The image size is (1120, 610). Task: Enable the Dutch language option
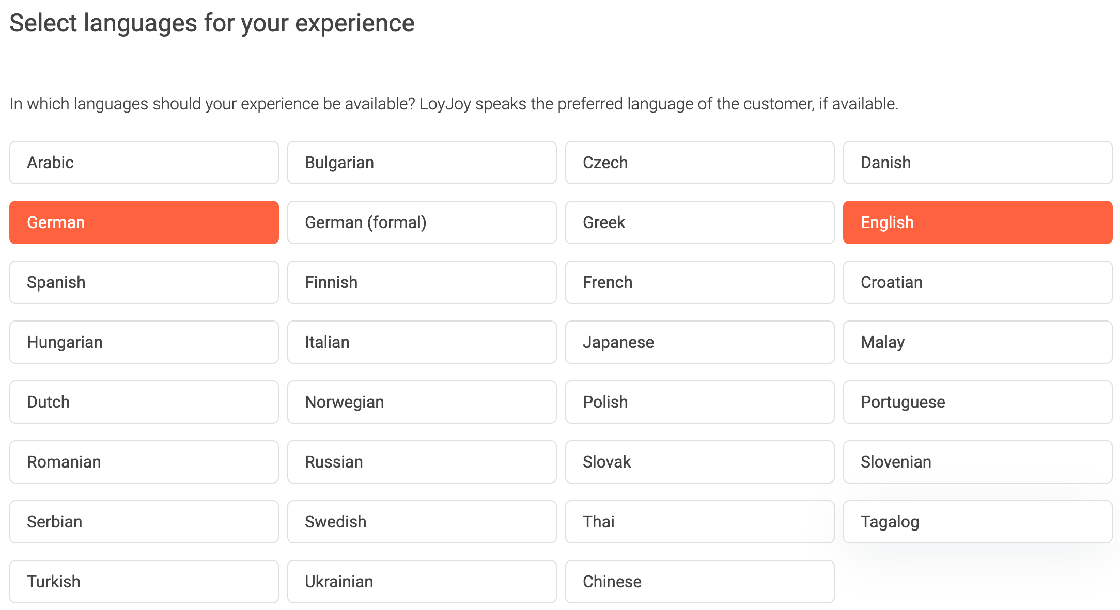pos(144,402)
